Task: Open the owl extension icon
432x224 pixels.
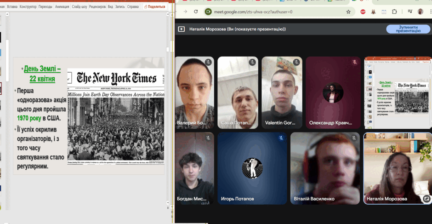Action: (374, 11)
